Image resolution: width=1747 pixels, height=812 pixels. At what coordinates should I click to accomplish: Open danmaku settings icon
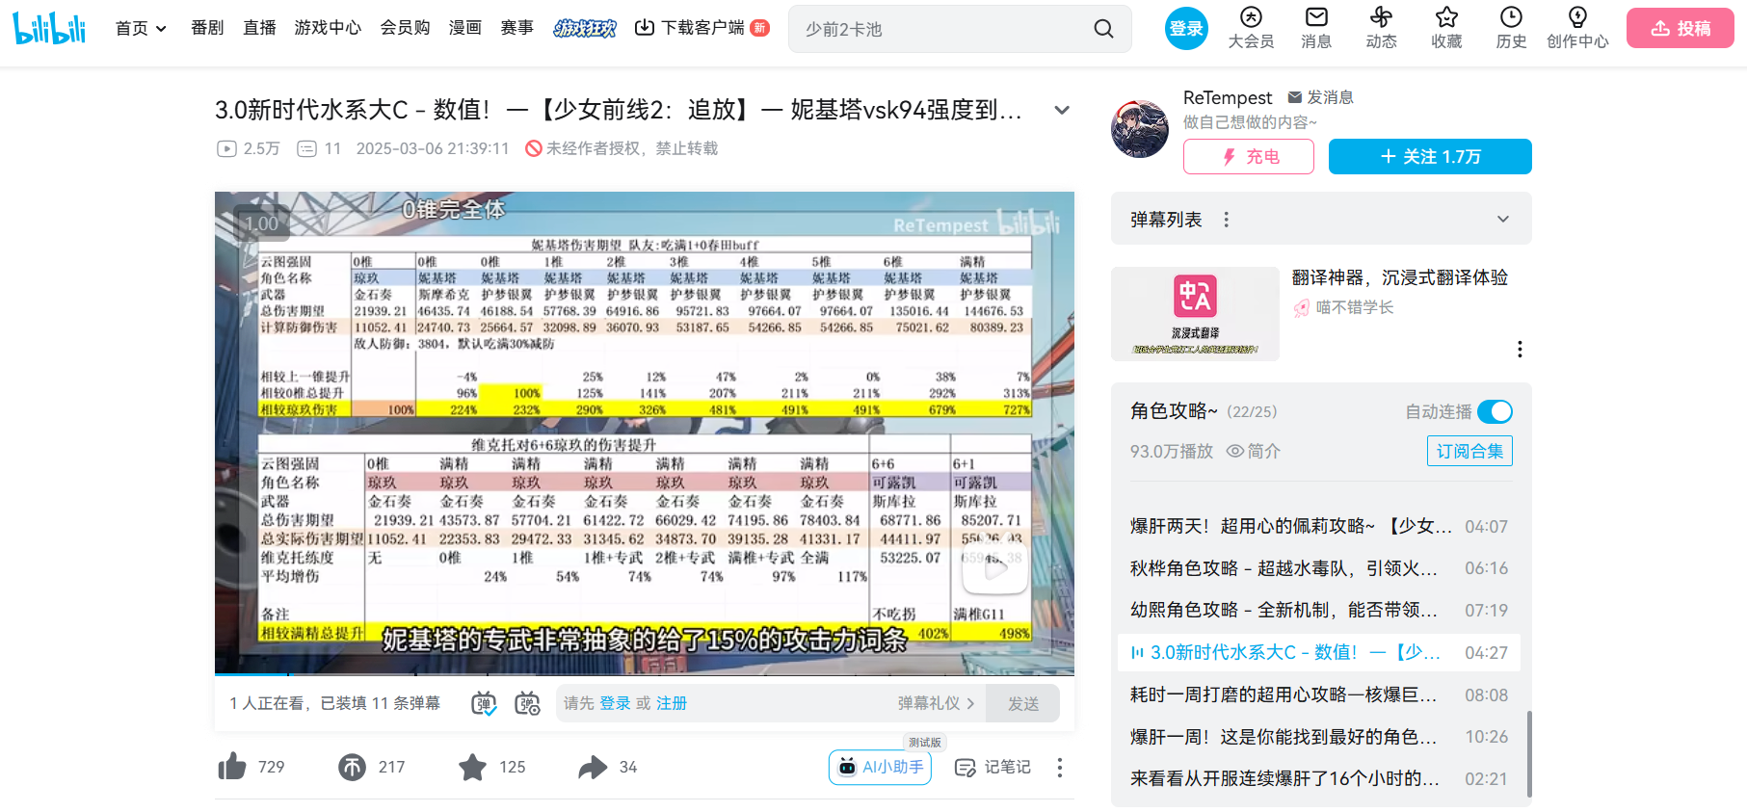pyautogui.click(x=527, y=703)
